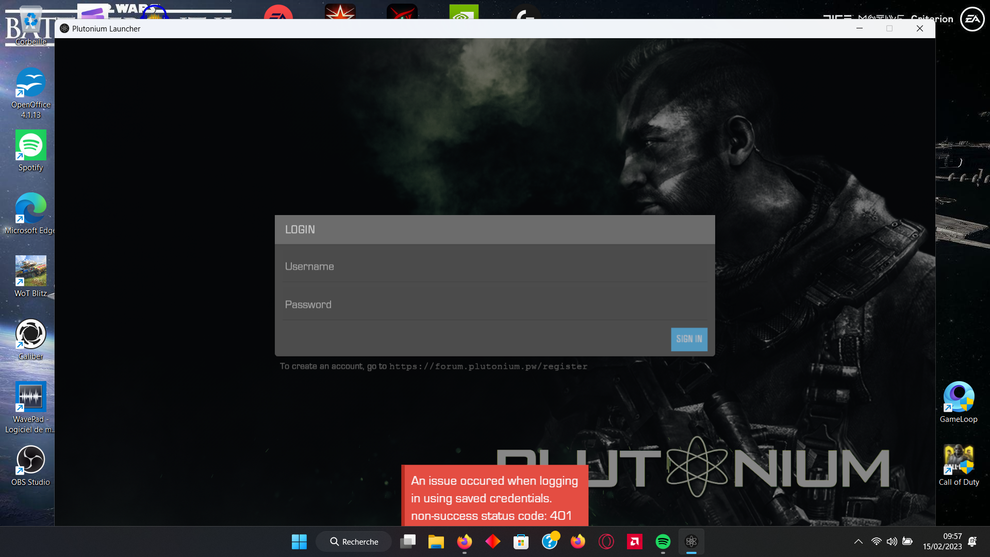Open Microsoft Store in the taskbar

[521, 542]
